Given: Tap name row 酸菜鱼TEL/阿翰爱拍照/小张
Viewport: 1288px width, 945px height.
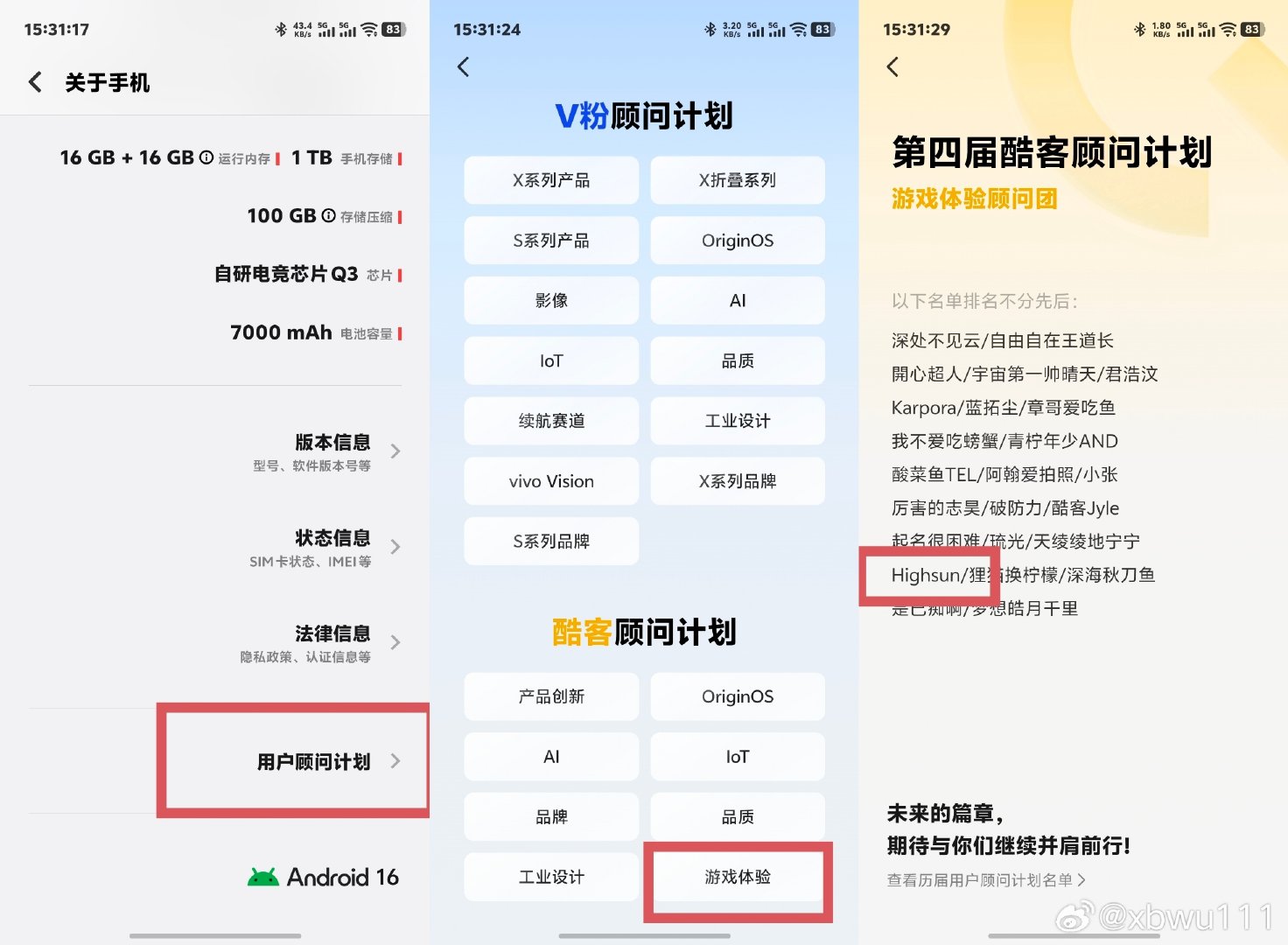Looking at the screenshot, I should point(1004,474).
